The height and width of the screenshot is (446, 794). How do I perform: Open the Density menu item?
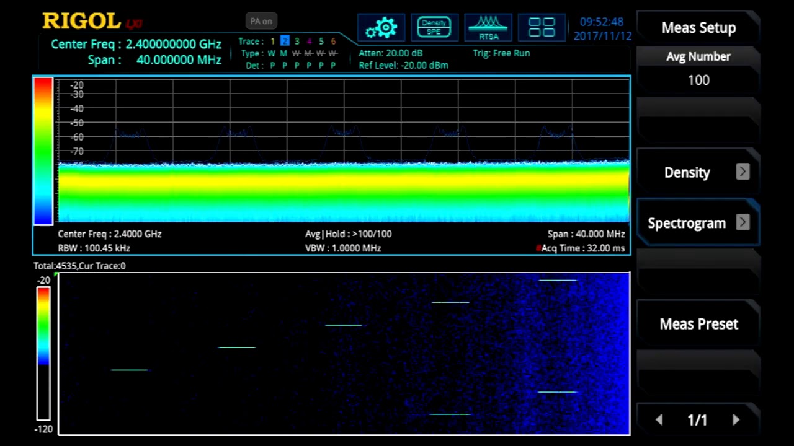click(698, 172)
